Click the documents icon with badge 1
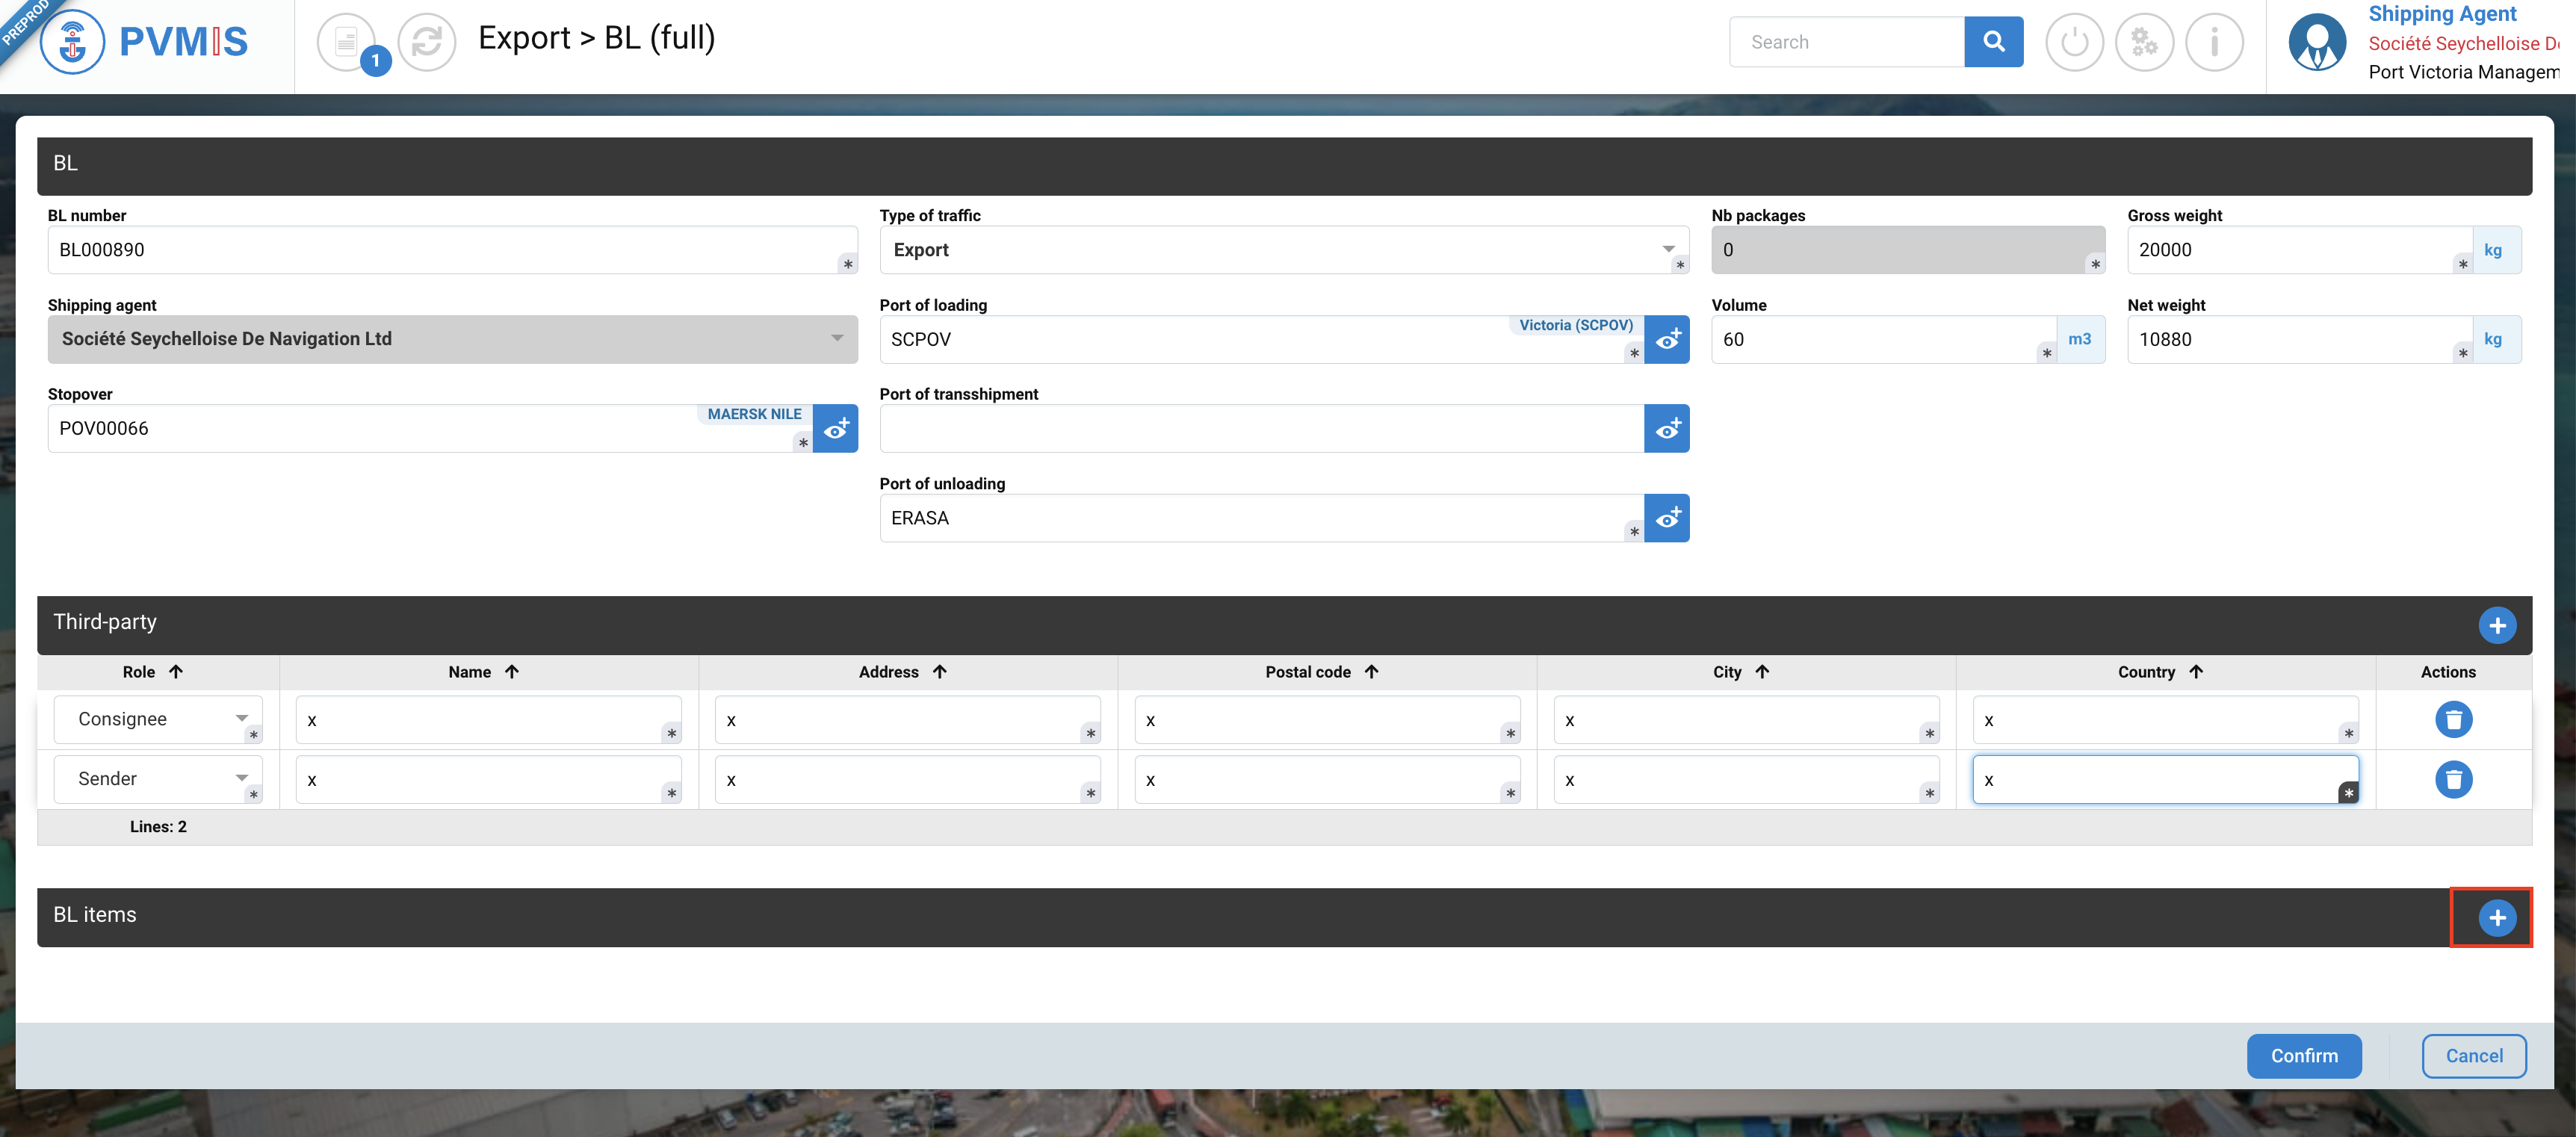The width and height of the screenshot is (2576, 1137). coord(347,42)
